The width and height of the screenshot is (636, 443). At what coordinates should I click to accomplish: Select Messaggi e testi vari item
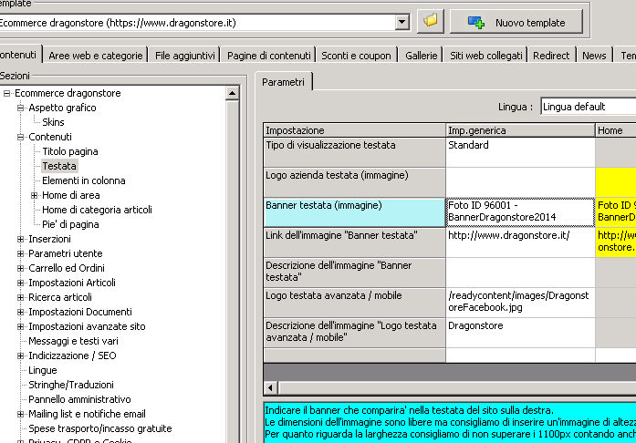point(73,341)
